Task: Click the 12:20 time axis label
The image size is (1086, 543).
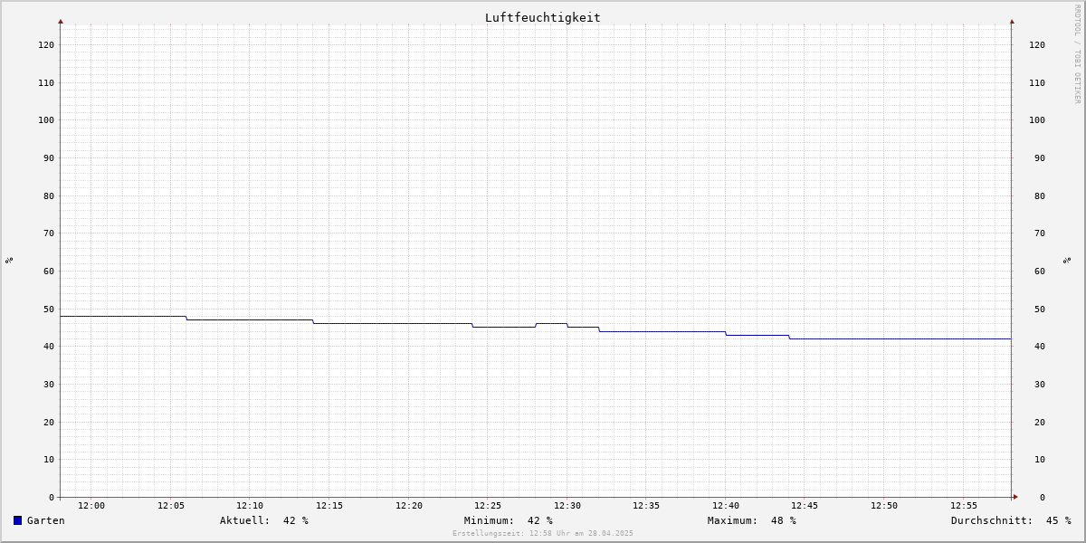Action: tap(409, 506)
